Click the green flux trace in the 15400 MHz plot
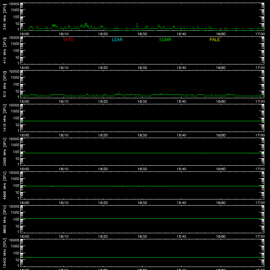270x270 pixels. tap(142, 257)
